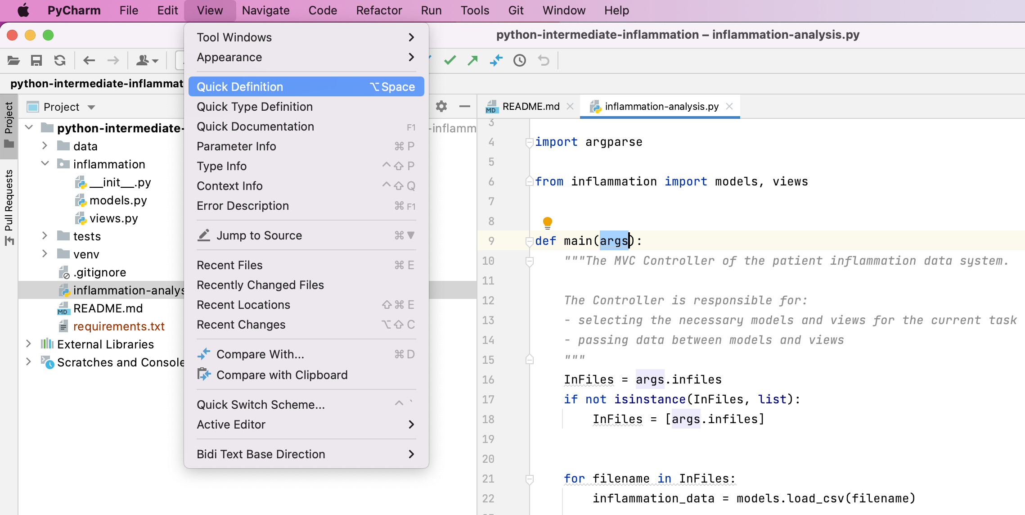Click the settings gear icon in editor
This screenshot has width=1025, height=515.
coord(441,106)
